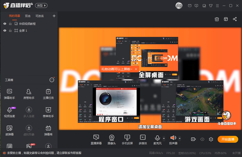Open the 主播任务 tool
242x157 pixels.
pos(48,94)
